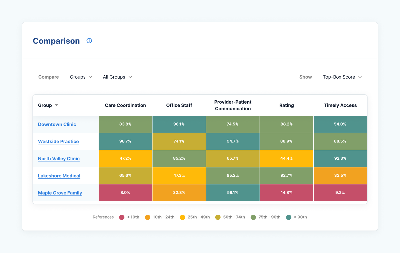Screen dimensions: 400x253
Task: Click the Compare label
Action: pyautogui.click(x=49, y=77)
